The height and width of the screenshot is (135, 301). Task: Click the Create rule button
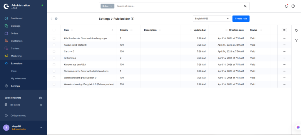coord(241,18)
